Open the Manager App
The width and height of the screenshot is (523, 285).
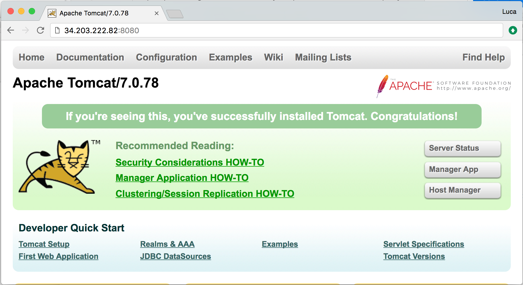(462, 169)
